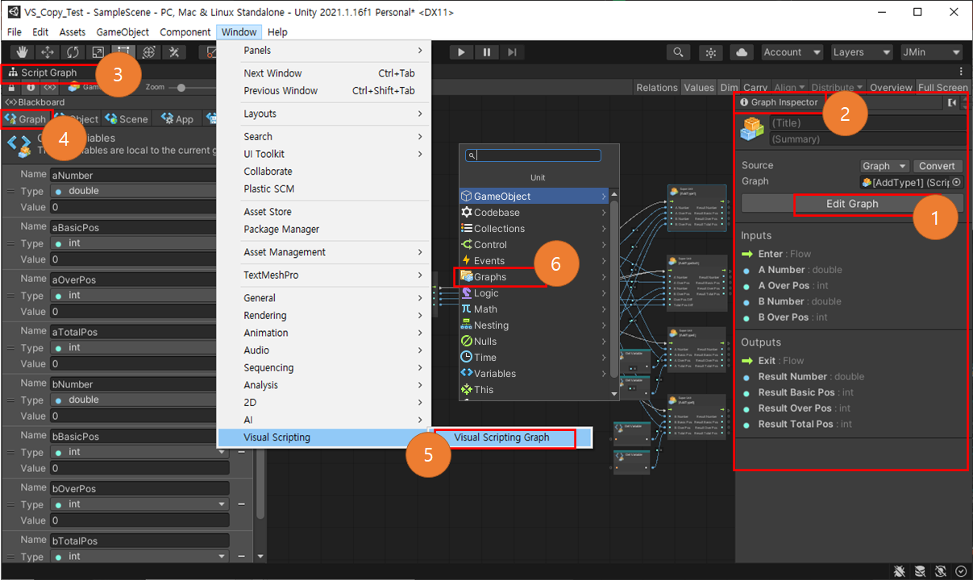Image resolution: width=973 pixels, height=580 pixels.
Task: Click the GameObject cube icon in unit list
Action: coord(467,197)
